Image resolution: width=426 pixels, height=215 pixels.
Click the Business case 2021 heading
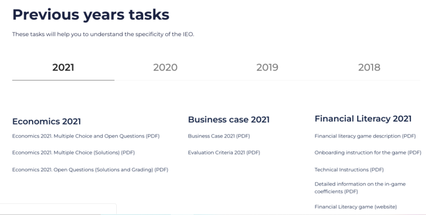pos(229,119)
